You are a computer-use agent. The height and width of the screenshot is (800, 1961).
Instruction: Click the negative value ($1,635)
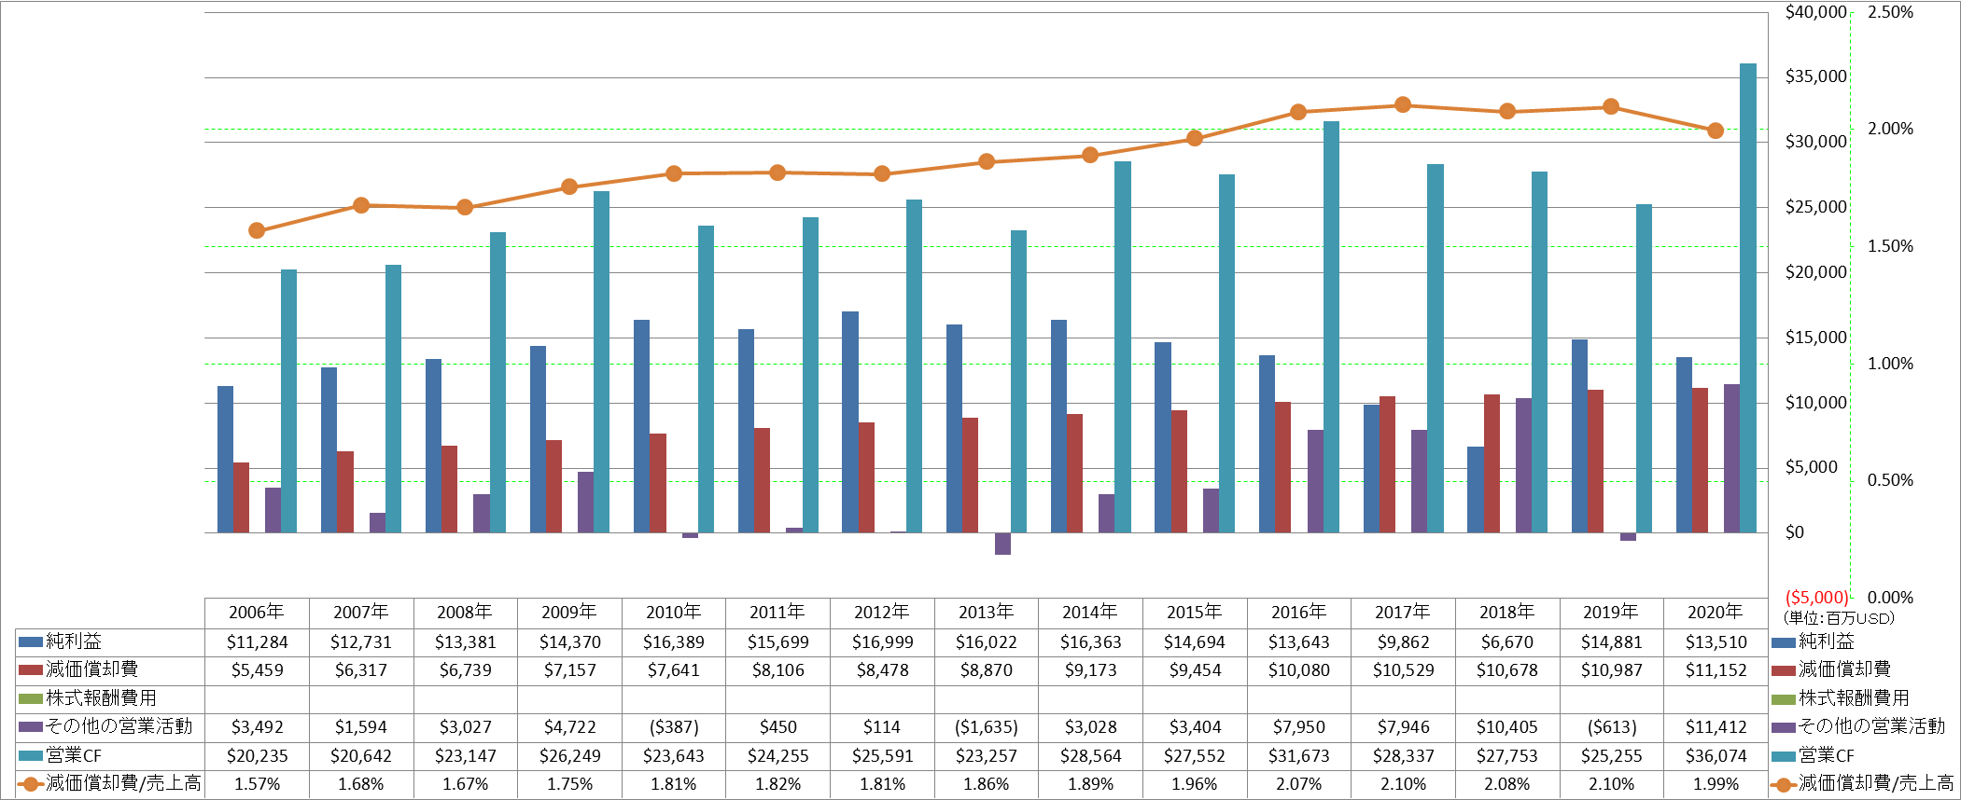coord(987,727)
